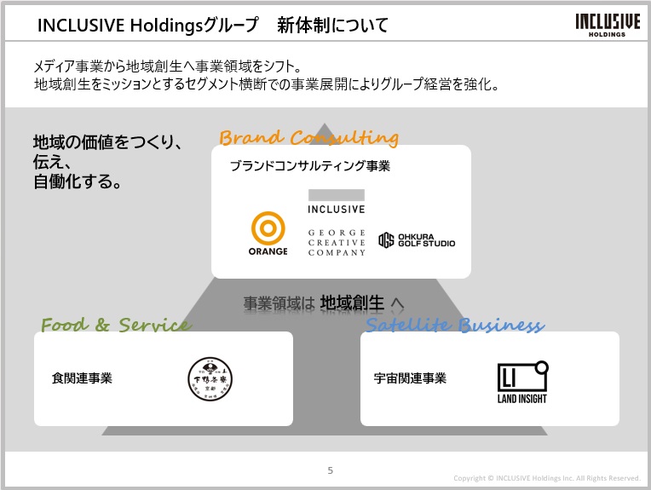The width and height of the screenshot is (651, 490).
Task: Click the blue Satellite Business heading
Action: [x=455, y=325]
